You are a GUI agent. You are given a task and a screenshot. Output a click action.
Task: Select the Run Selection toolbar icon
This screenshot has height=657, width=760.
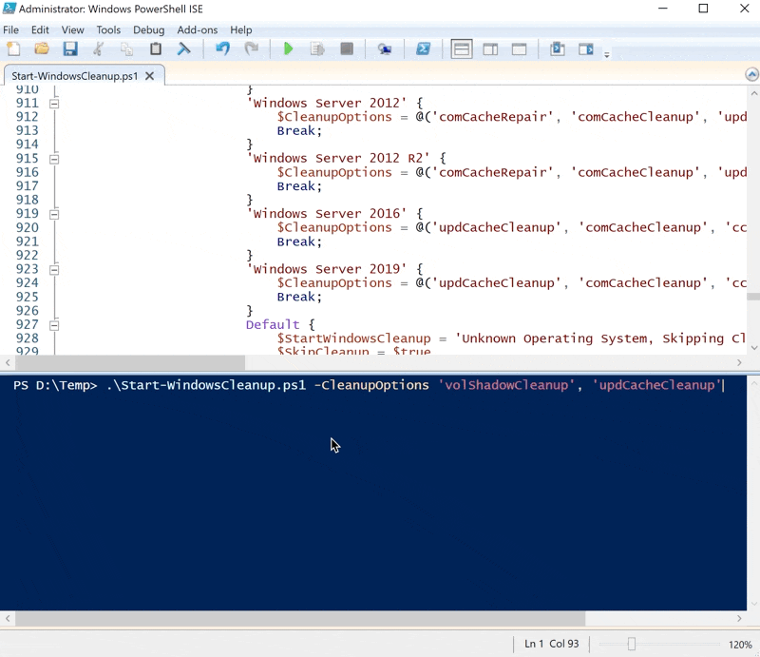tap(317, 48)
